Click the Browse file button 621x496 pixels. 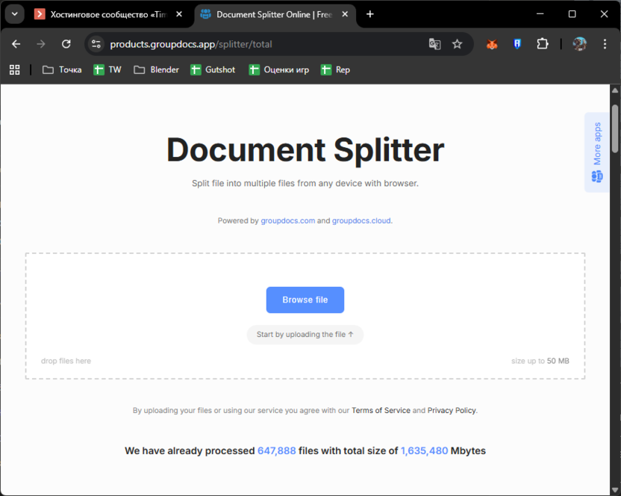tap(305, 300)
